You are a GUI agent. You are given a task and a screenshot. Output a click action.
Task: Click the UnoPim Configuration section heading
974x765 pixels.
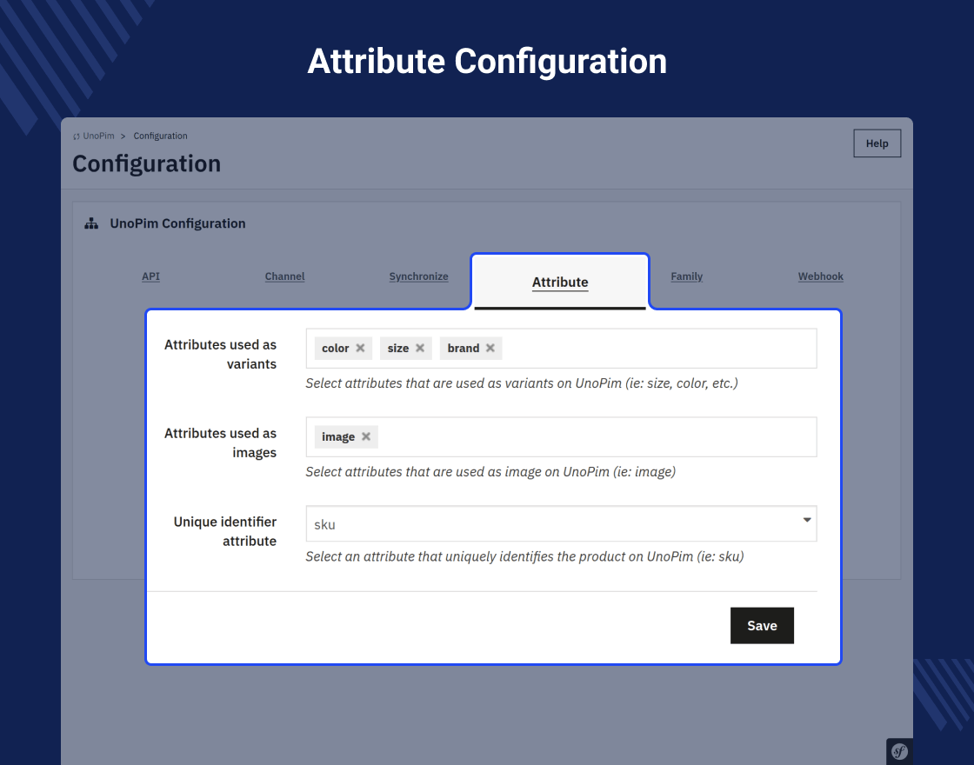[177, 223]
